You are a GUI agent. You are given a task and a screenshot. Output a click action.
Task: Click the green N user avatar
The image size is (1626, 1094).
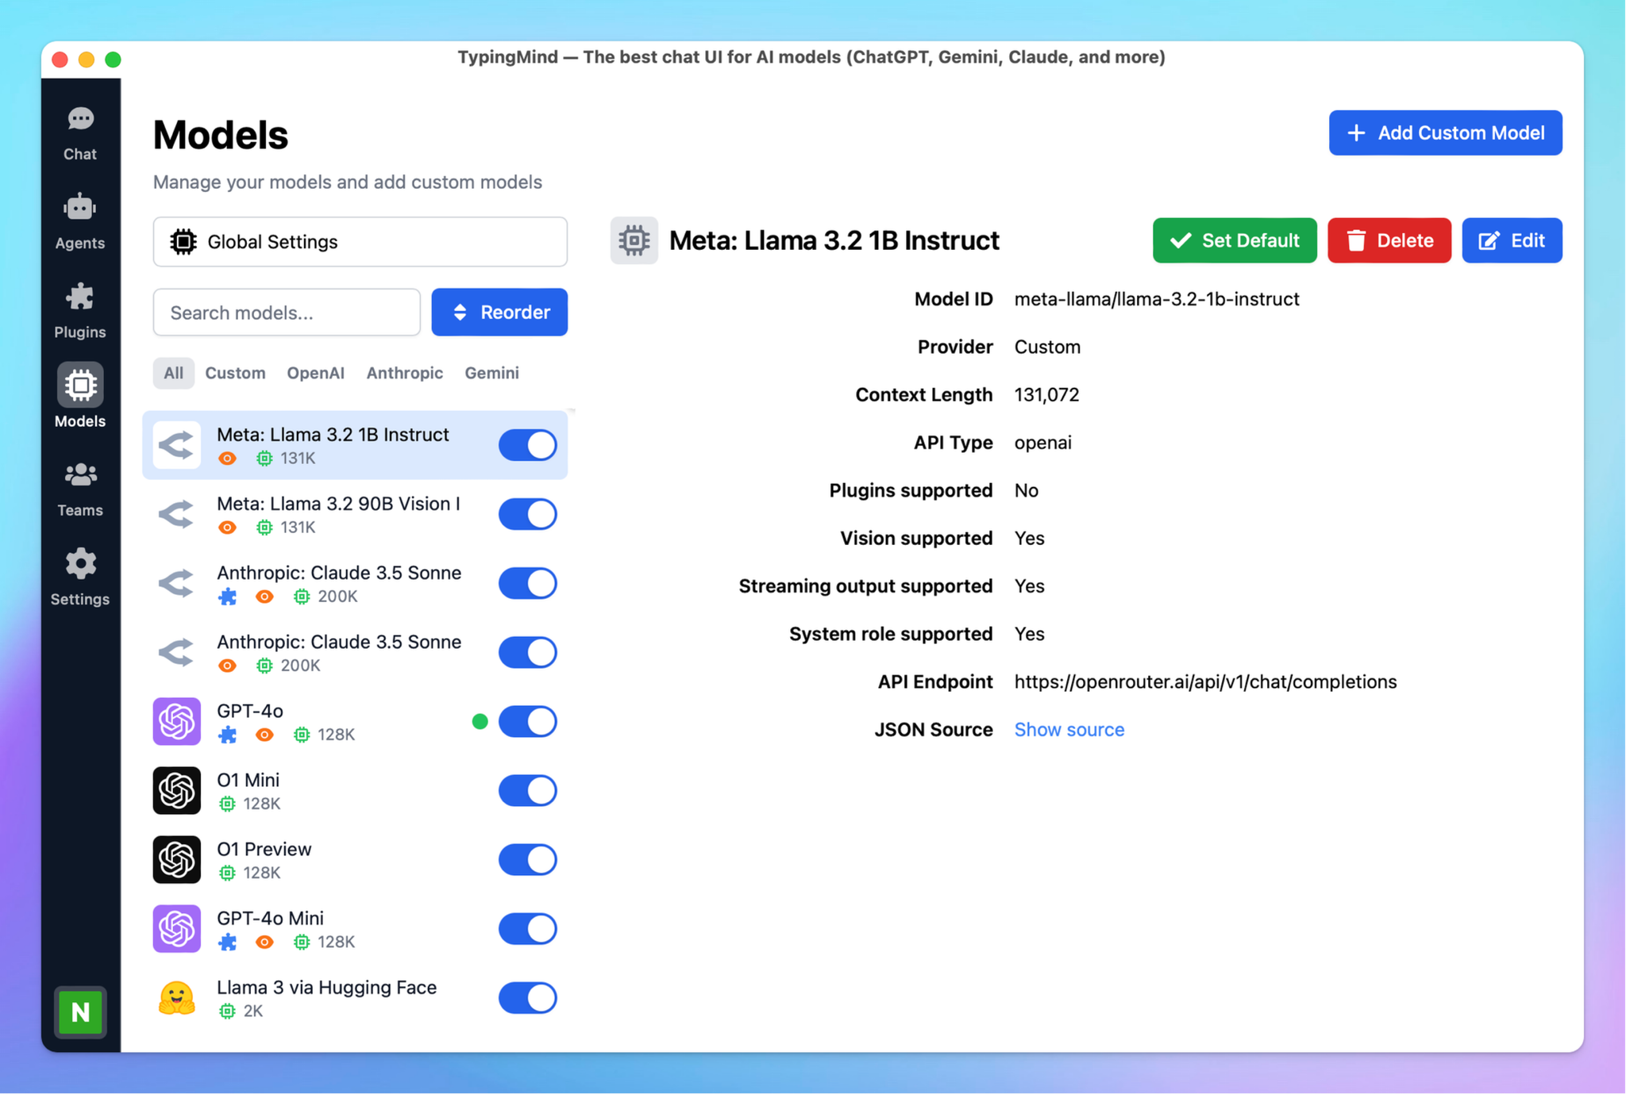(x=80, y=1011)
